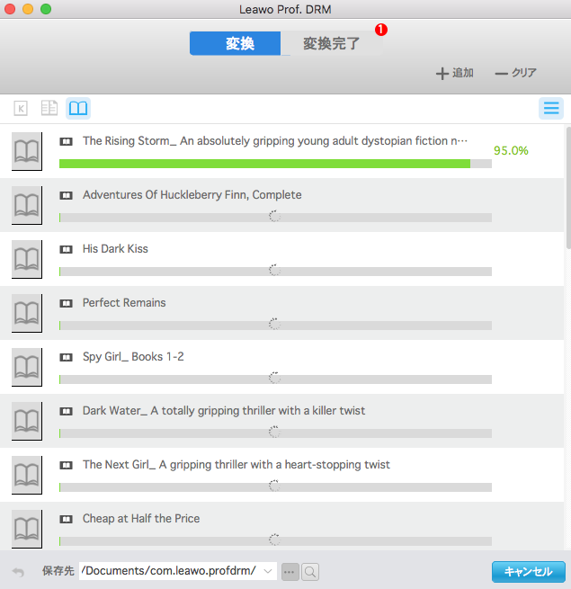This screenshot has height=589, width=571.
Task: Select Spy Girl_ Books 1-2 title
Action: 133,356
